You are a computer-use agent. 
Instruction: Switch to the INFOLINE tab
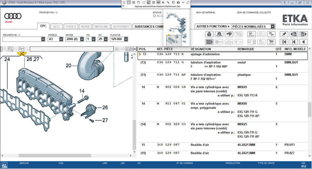click(x=101, y=26)
